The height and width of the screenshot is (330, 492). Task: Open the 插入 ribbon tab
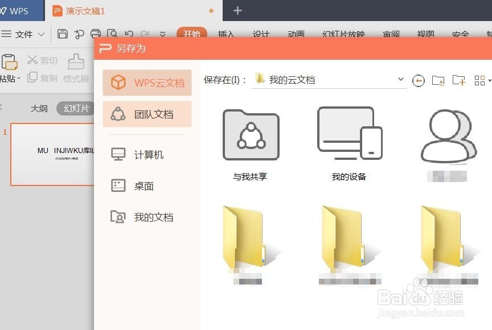tap(226, 34)
